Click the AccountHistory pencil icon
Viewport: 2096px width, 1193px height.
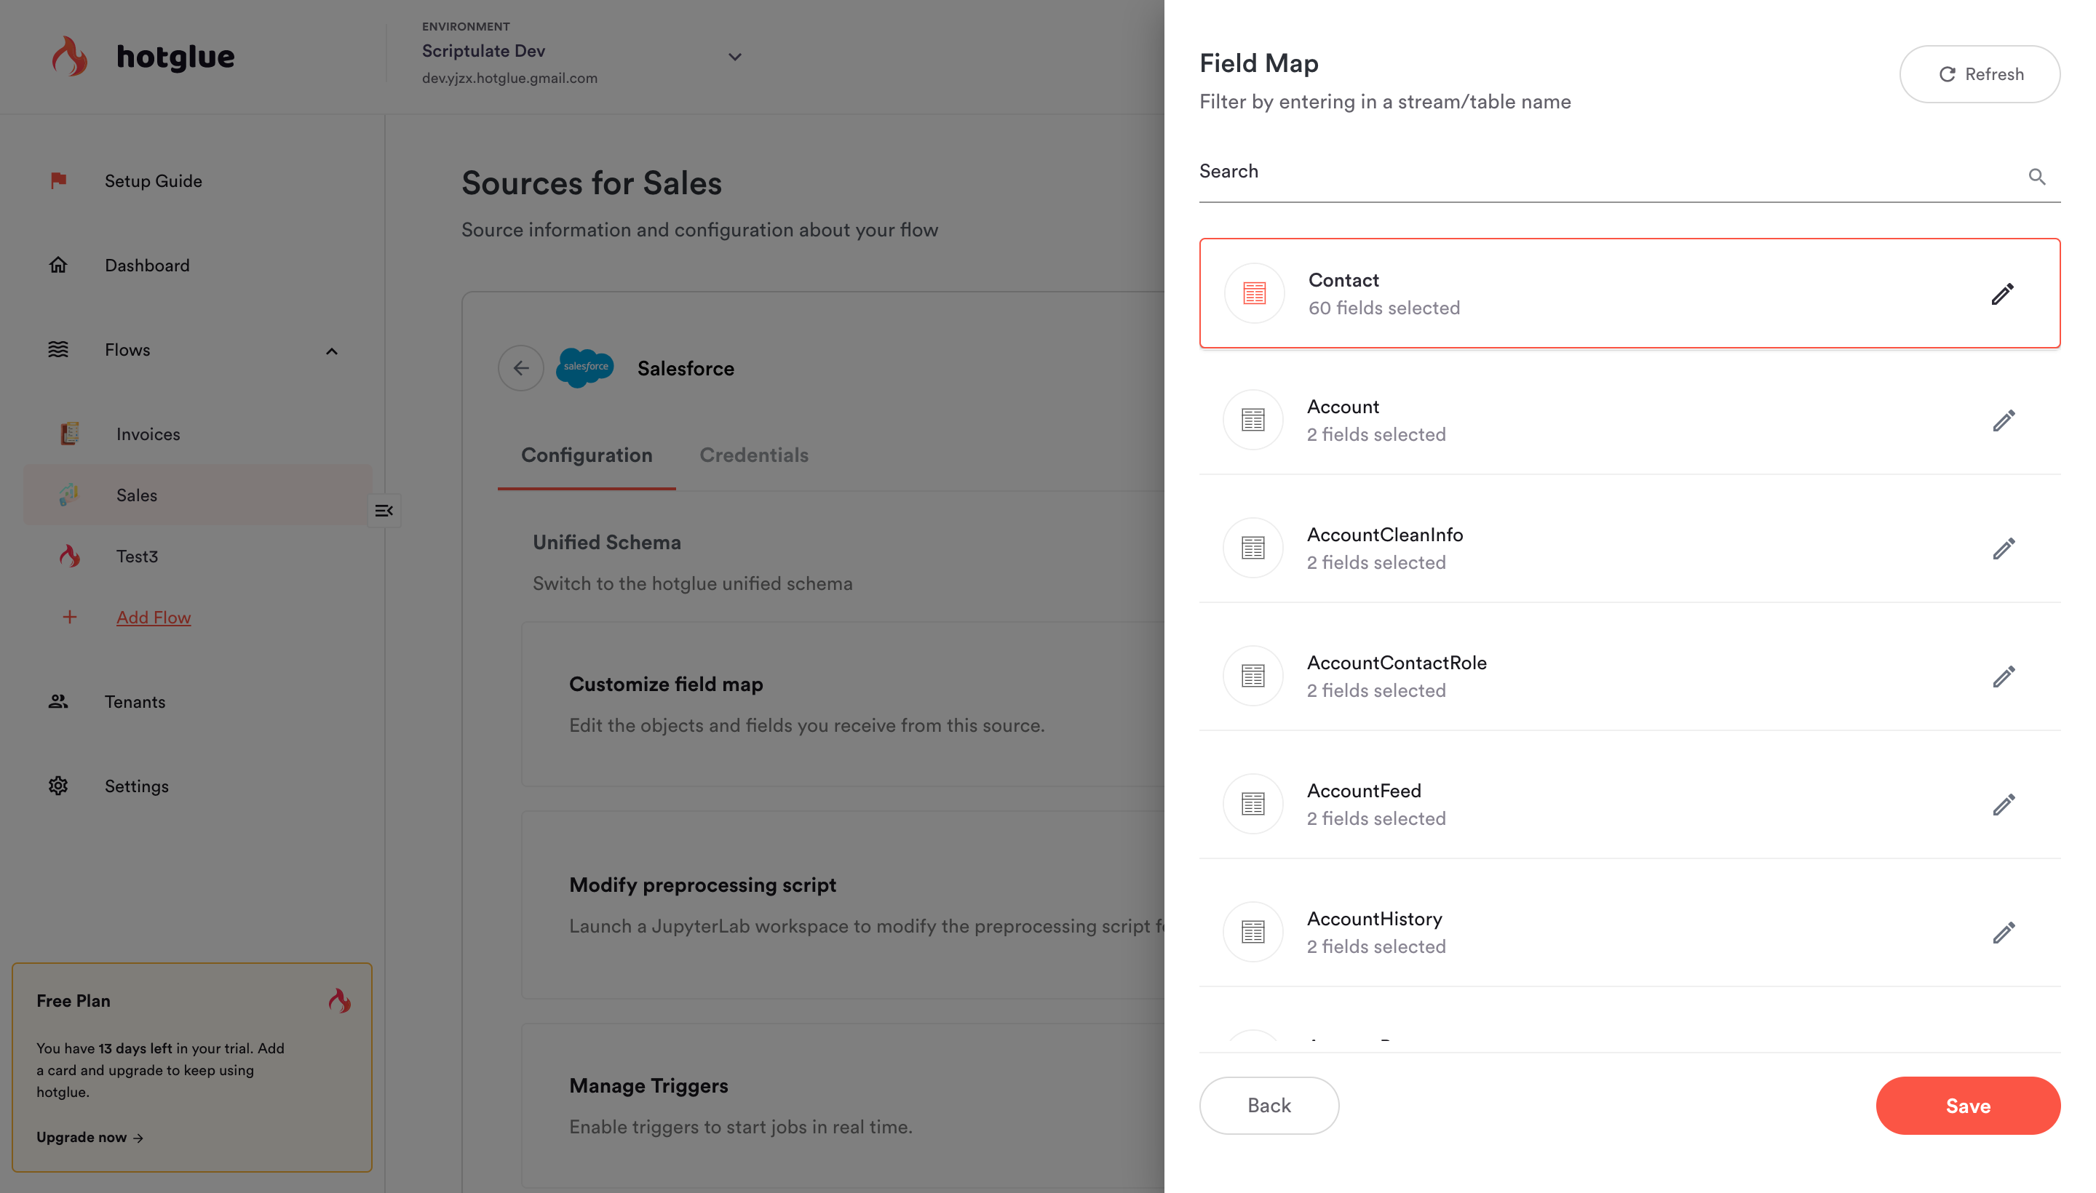(x=2004, y=933)
